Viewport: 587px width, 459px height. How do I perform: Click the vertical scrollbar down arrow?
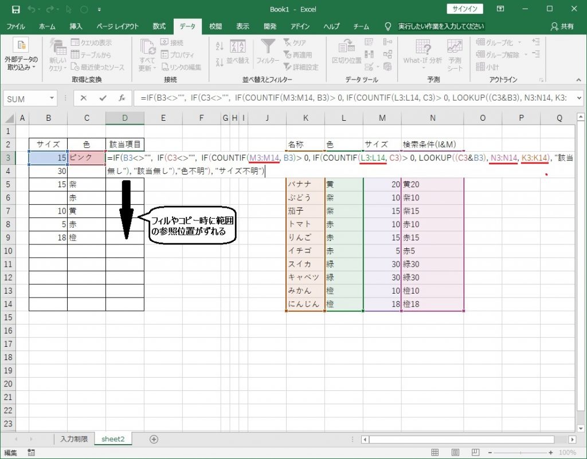(580, 428)
